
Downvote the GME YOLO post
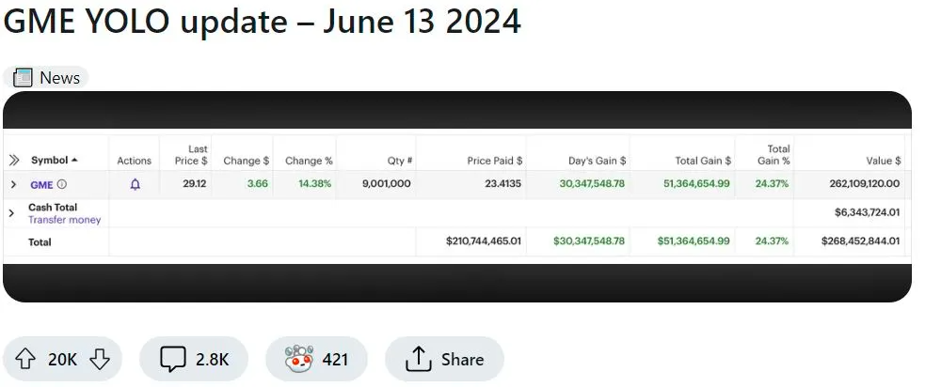coord(100,359)
